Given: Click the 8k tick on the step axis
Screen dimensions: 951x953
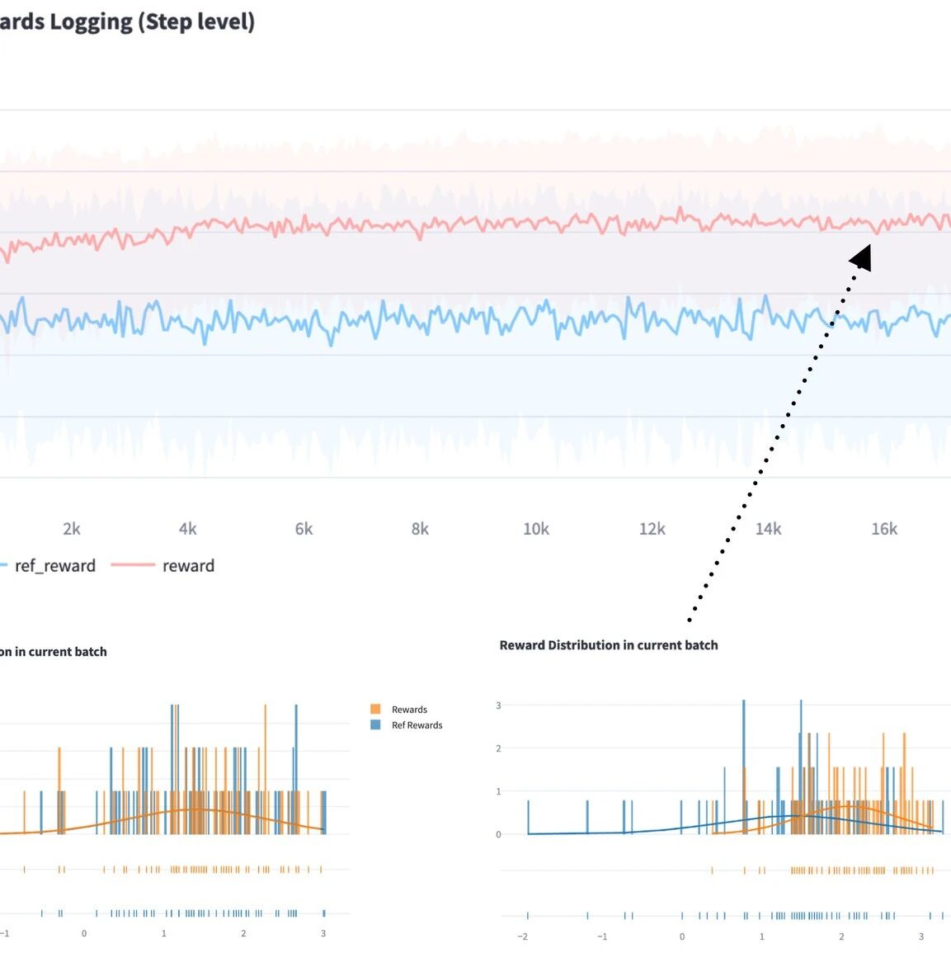Looking at the screenshot, I should click(420, 529).
